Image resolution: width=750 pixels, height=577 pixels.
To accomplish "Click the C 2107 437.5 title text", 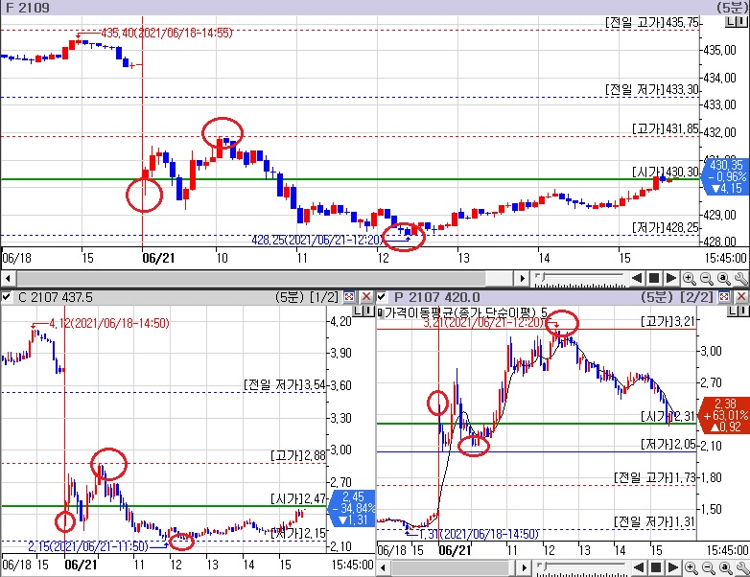I will coord(55,297).
